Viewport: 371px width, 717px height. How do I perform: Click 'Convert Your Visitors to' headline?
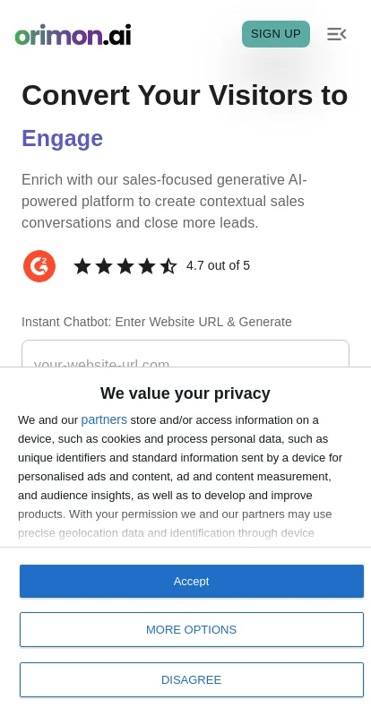coord(185,95)
